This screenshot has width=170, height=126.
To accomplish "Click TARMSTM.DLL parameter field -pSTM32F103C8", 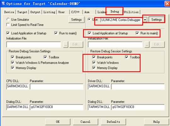I will tap(138, 107).
